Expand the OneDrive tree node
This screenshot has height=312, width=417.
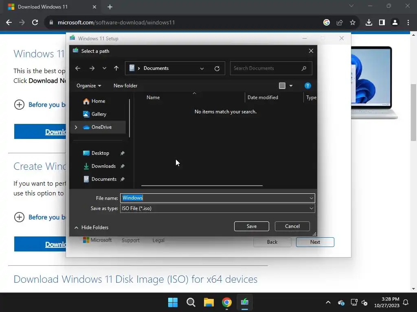click(76, 127)
